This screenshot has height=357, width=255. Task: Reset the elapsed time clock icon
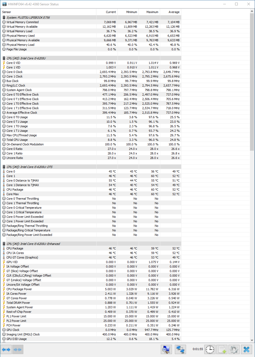pyautogui.click(x=210, y=349)
